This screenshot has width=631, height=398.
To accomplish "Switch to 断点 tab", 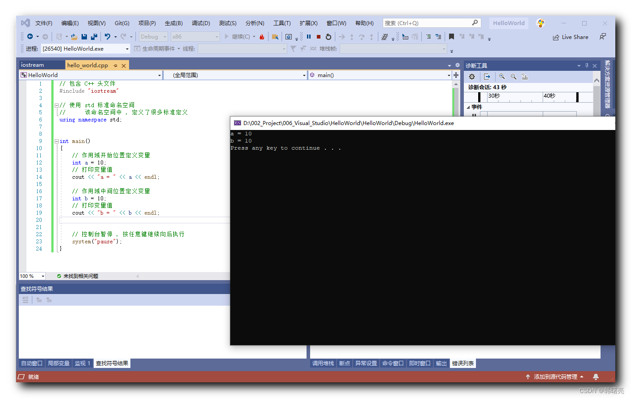I will 345,363.
